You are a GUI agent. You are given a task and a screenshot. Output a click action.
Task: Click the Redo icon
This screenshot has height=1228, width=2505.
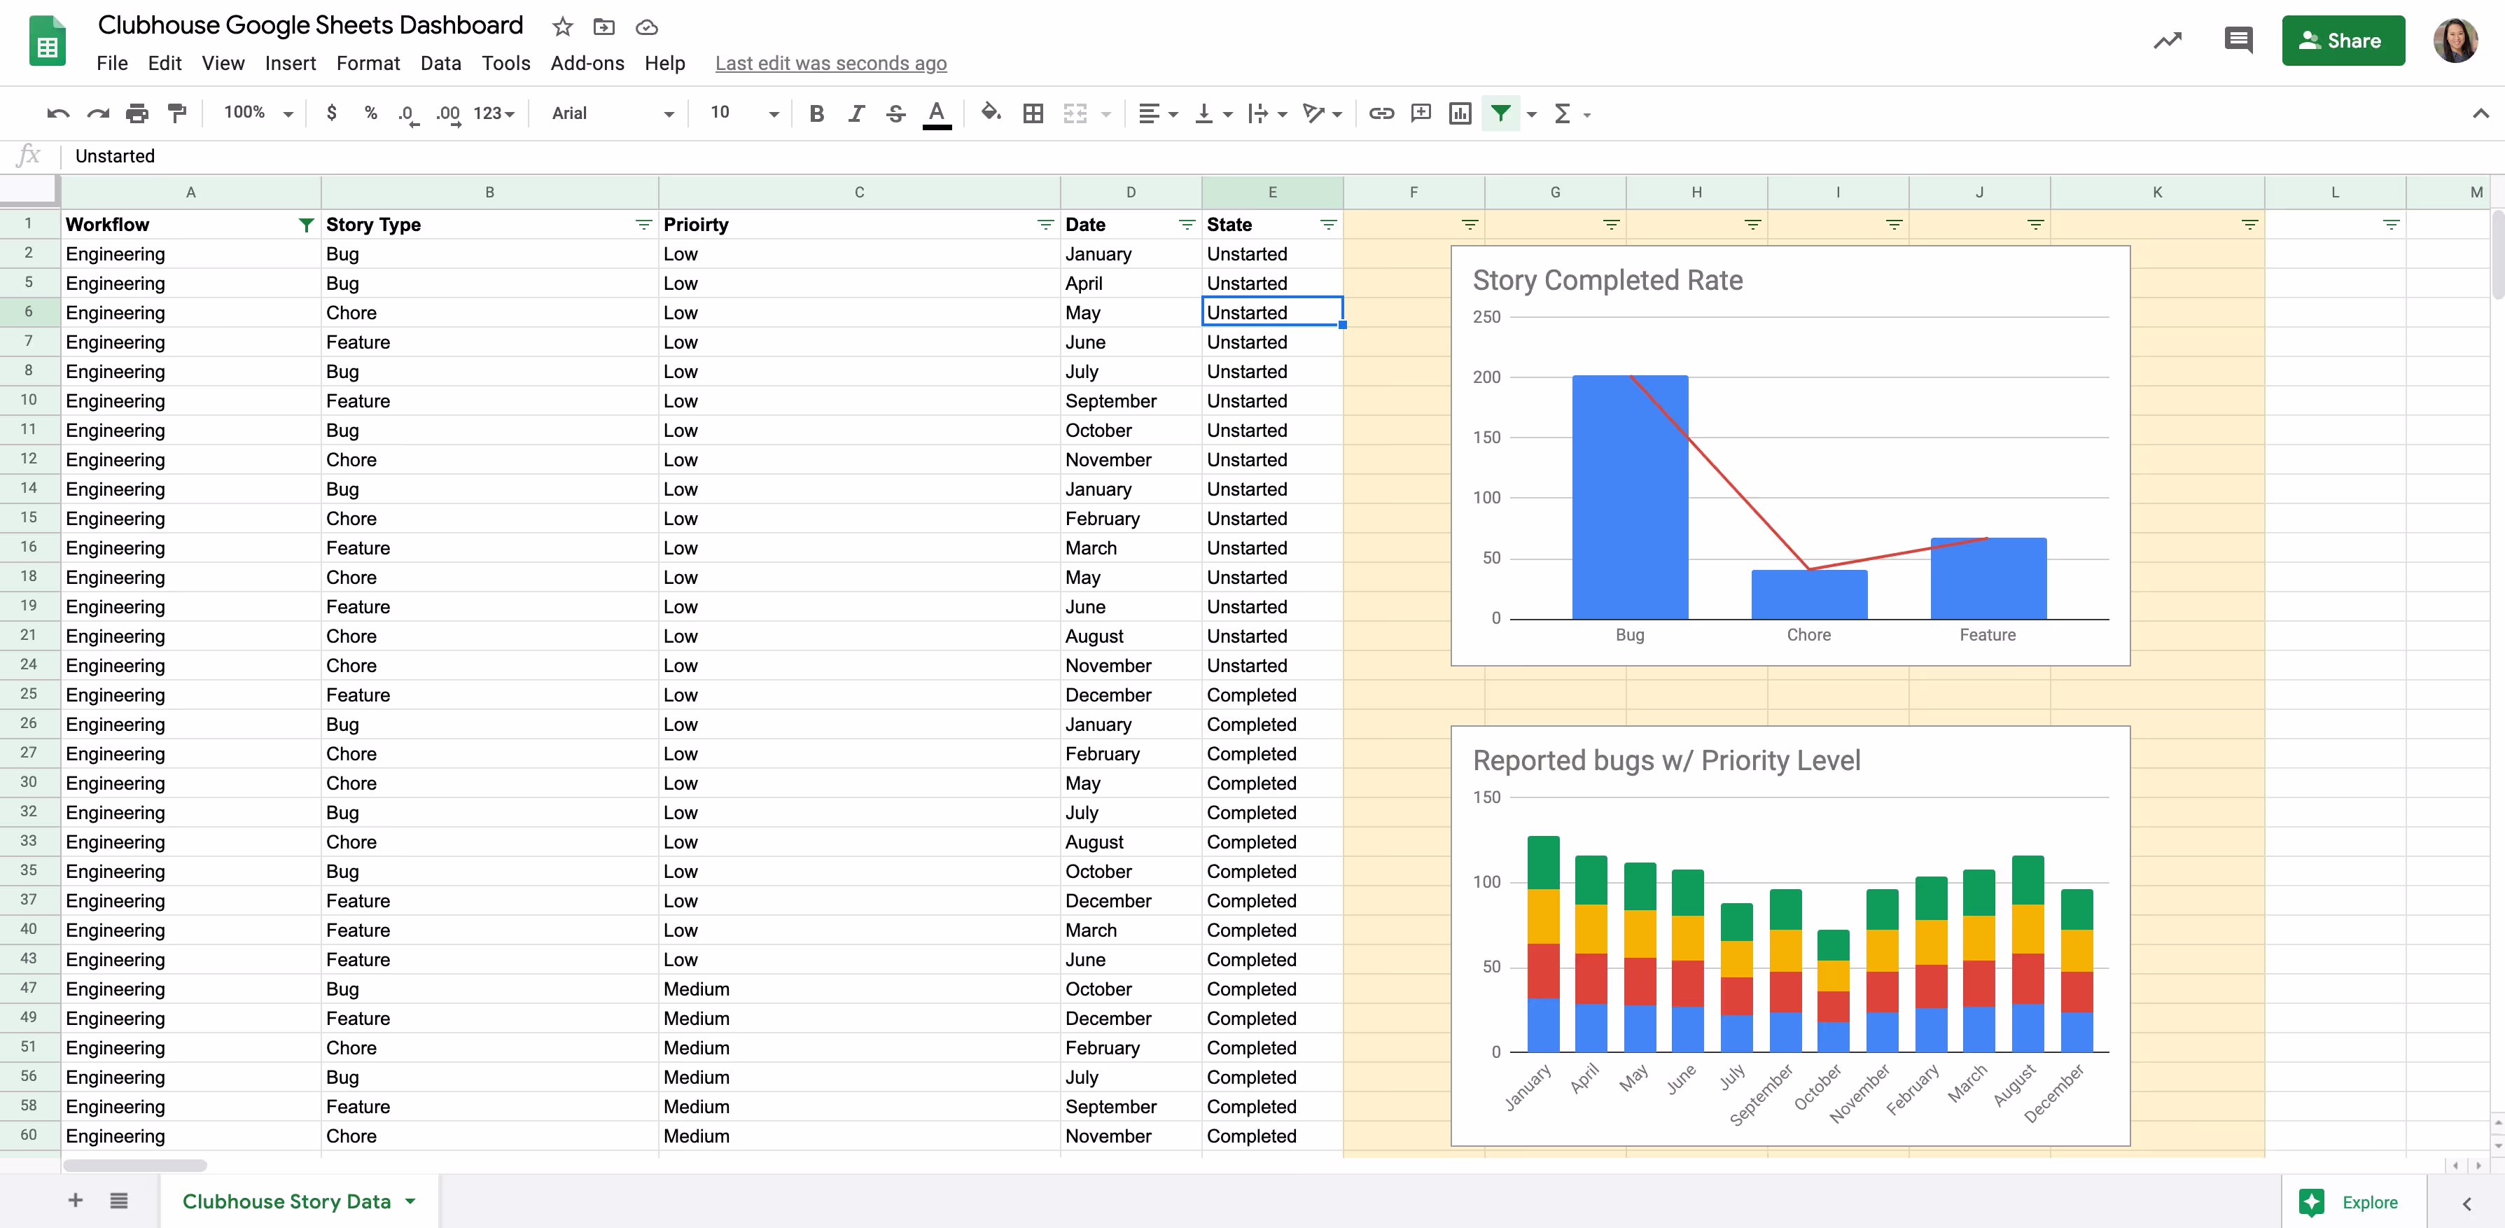pos(97,113)
